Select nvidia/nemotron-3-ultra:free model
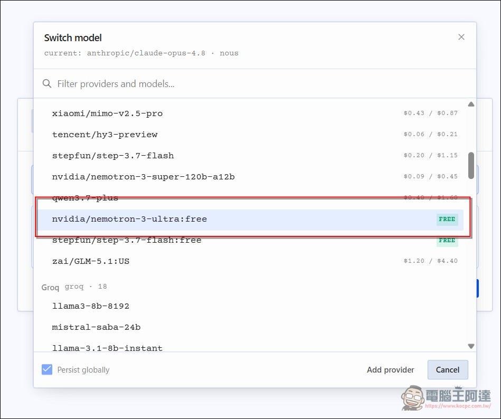Image resolution: width=501 pixels, height=419 pixels. [x=251, y=219]
